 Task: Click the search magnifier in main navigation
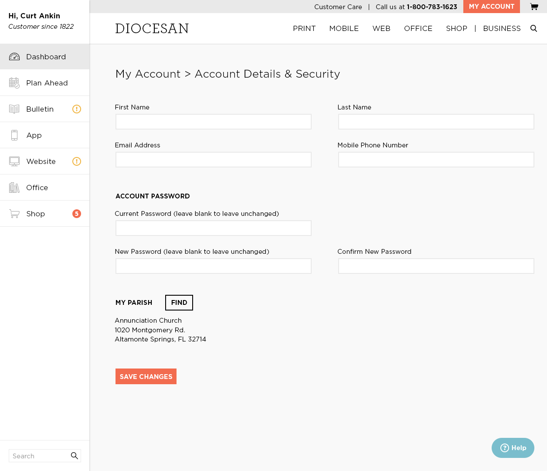(533, 28)
